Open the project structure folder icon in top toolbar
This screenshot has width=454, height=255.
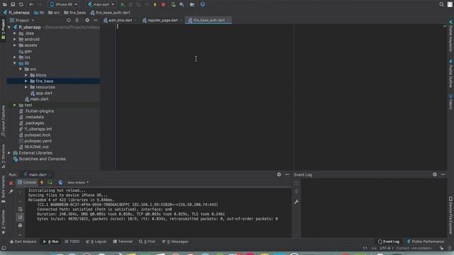click(192, 5)
